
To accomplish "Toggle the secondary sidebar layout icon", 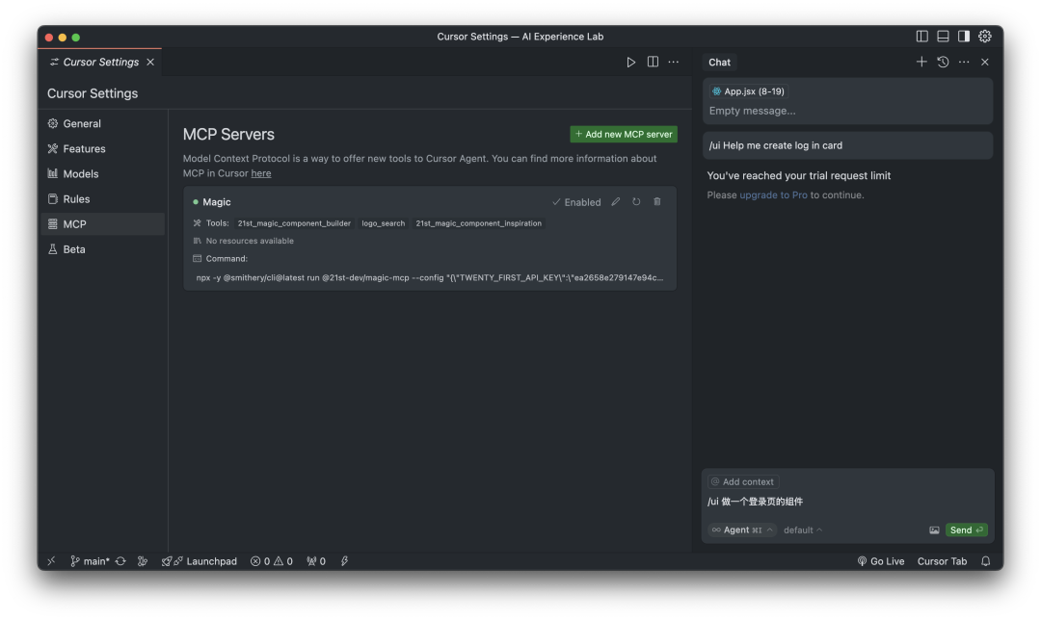I will tap(963, 37).
